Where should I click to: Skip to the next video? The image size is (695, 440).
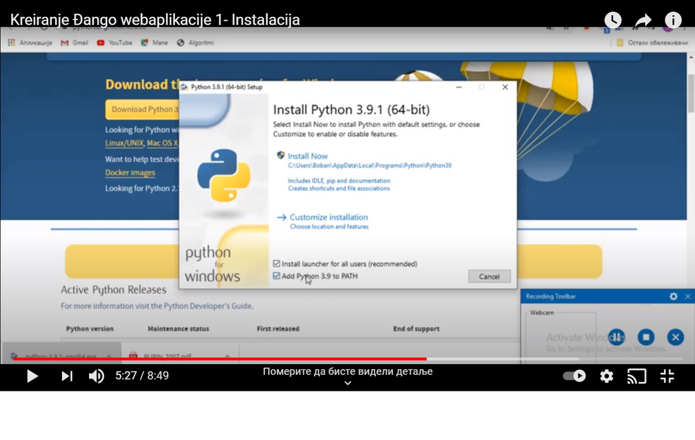[67, 376]
